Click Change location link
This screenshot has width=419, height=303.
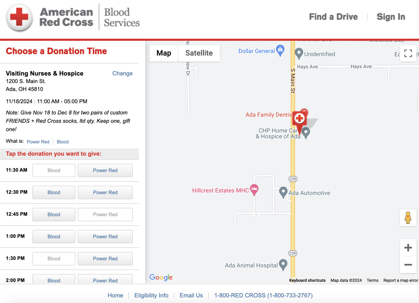point(122,73)
